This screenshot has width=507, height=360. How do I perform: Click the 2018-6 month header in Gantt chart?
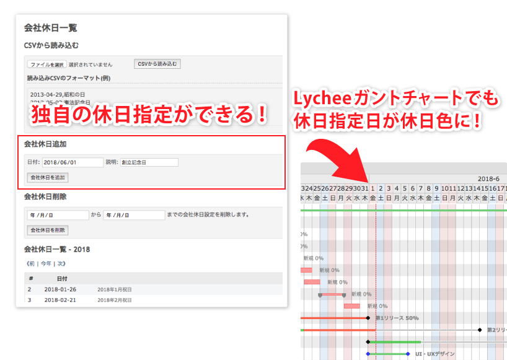(488, 177)
